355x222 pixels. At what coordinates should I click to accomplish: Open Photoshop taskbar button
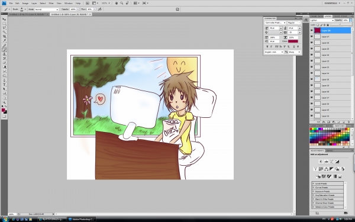pyautogui.click(x=82, y=219)
